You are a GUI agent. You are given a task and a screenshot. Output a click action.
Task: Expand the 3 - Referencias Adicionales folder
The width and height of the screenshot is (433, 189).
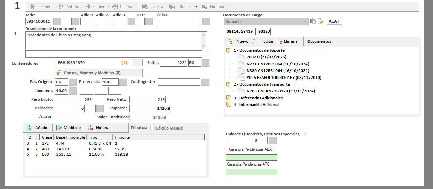coord(228,98)
